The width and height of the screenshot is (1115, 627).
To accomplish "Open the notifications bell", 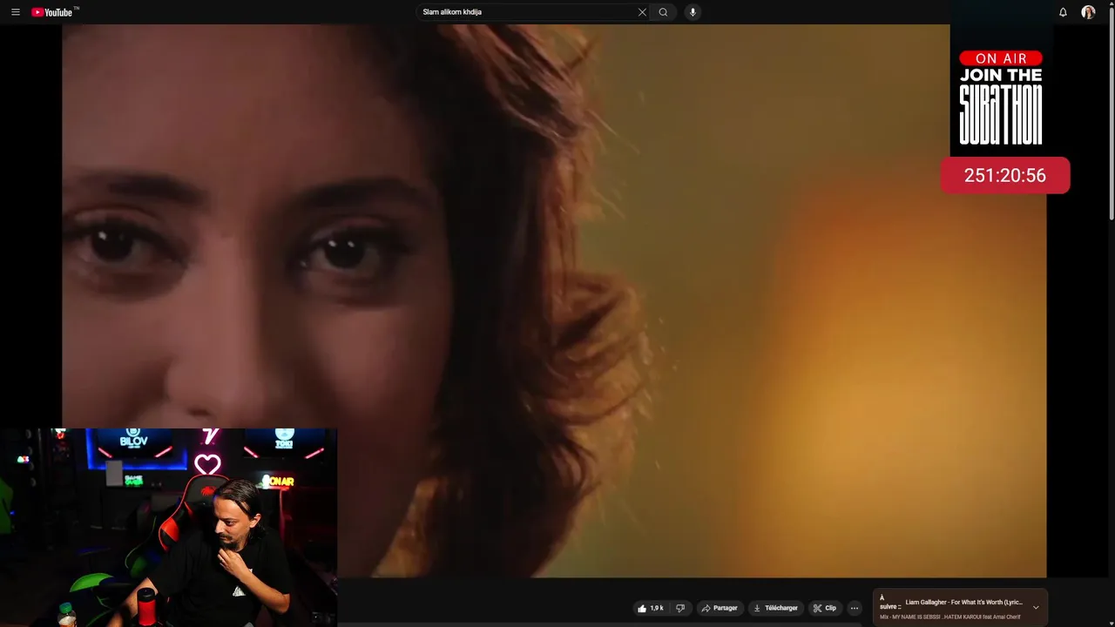I will [x=1063, y=12].
